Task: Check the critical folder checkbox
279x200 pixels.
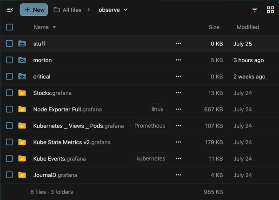Action: tap(9, 77)
